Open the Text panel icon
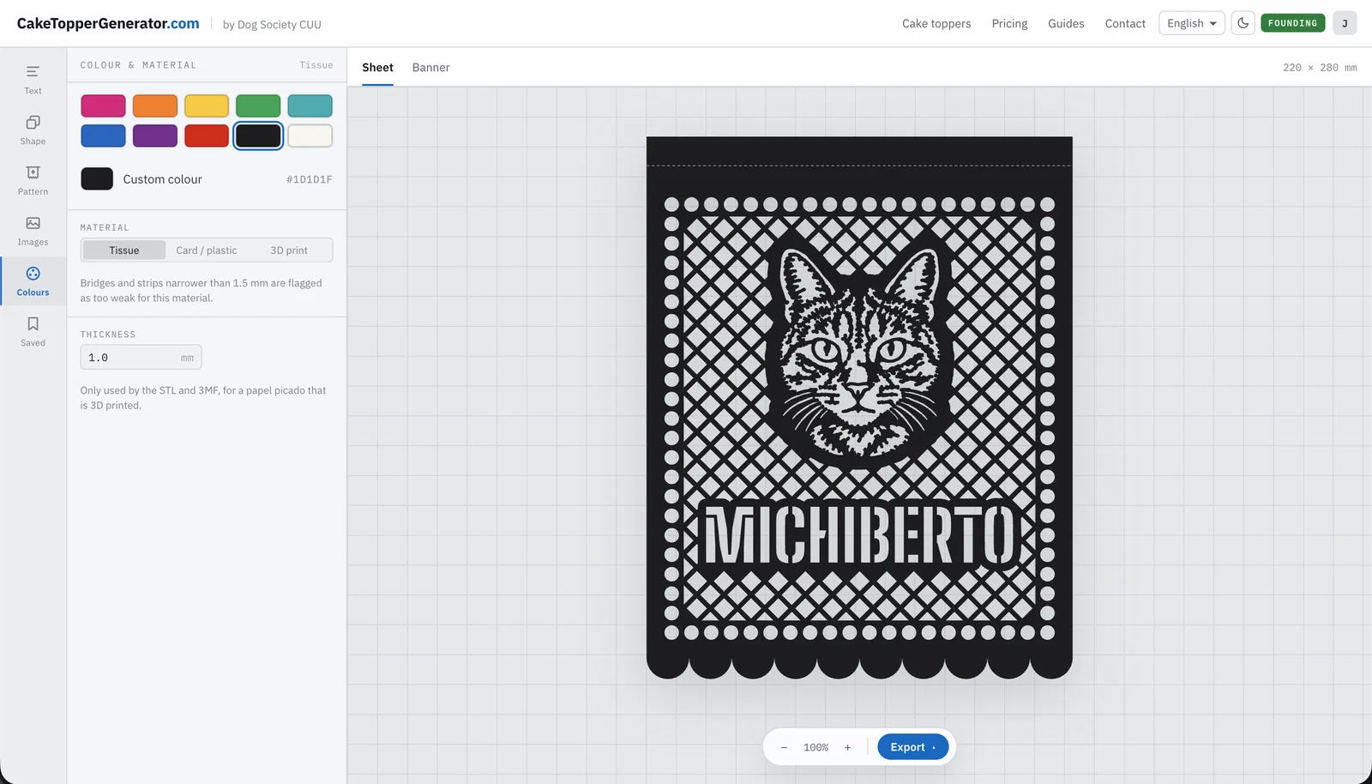The image size is (1372, 784). [33, 79]
